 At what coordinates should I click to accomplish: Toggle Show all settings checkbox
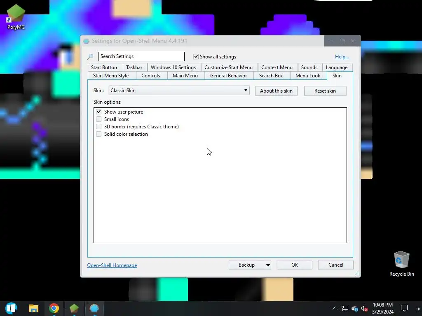click(196, 57)
